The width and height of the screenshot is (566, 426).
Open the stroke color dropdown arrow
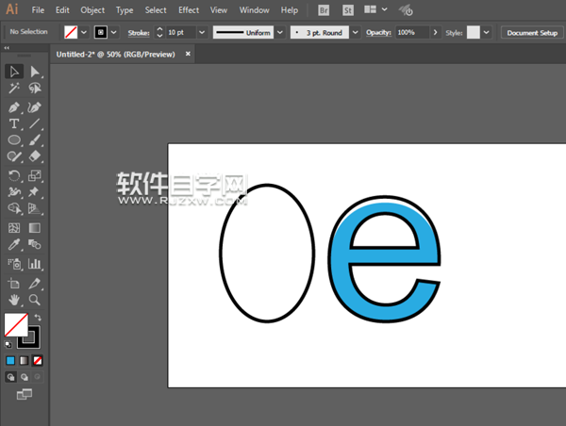click(x=114, y=32)
